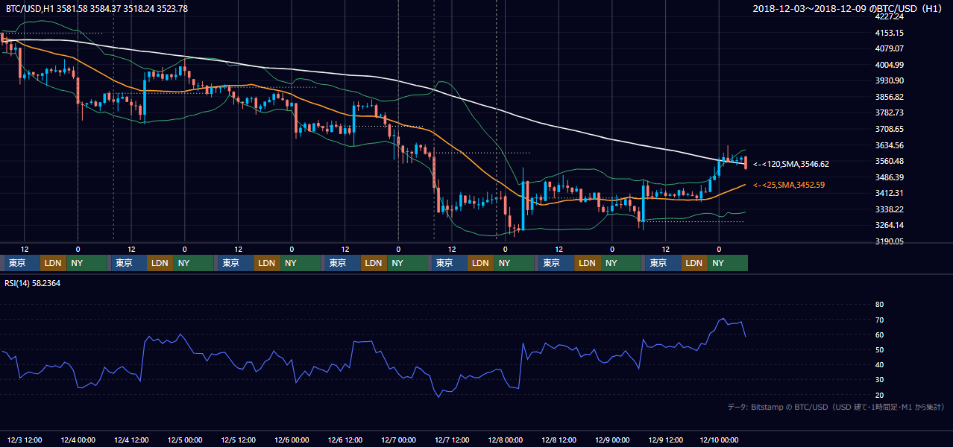Click the 25 SMA label 3452.59
Image resolution: width=953 pixels, height=447 pixels.
[790, 185]
